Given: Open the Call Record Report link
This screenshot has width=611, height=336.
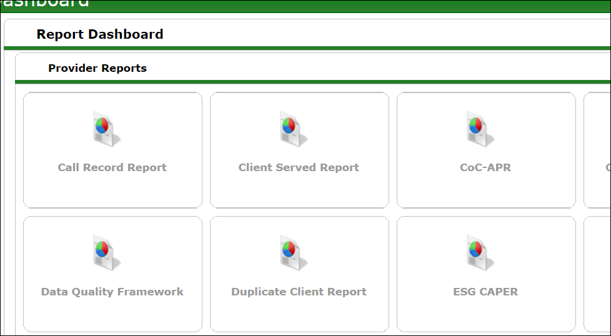Looking at the screenshot, I should pos(112,167).
